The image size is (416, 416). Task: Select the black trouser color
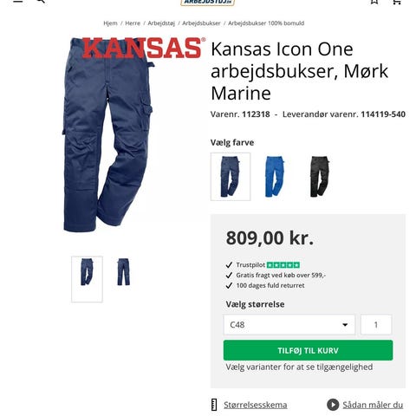[320, 177]
